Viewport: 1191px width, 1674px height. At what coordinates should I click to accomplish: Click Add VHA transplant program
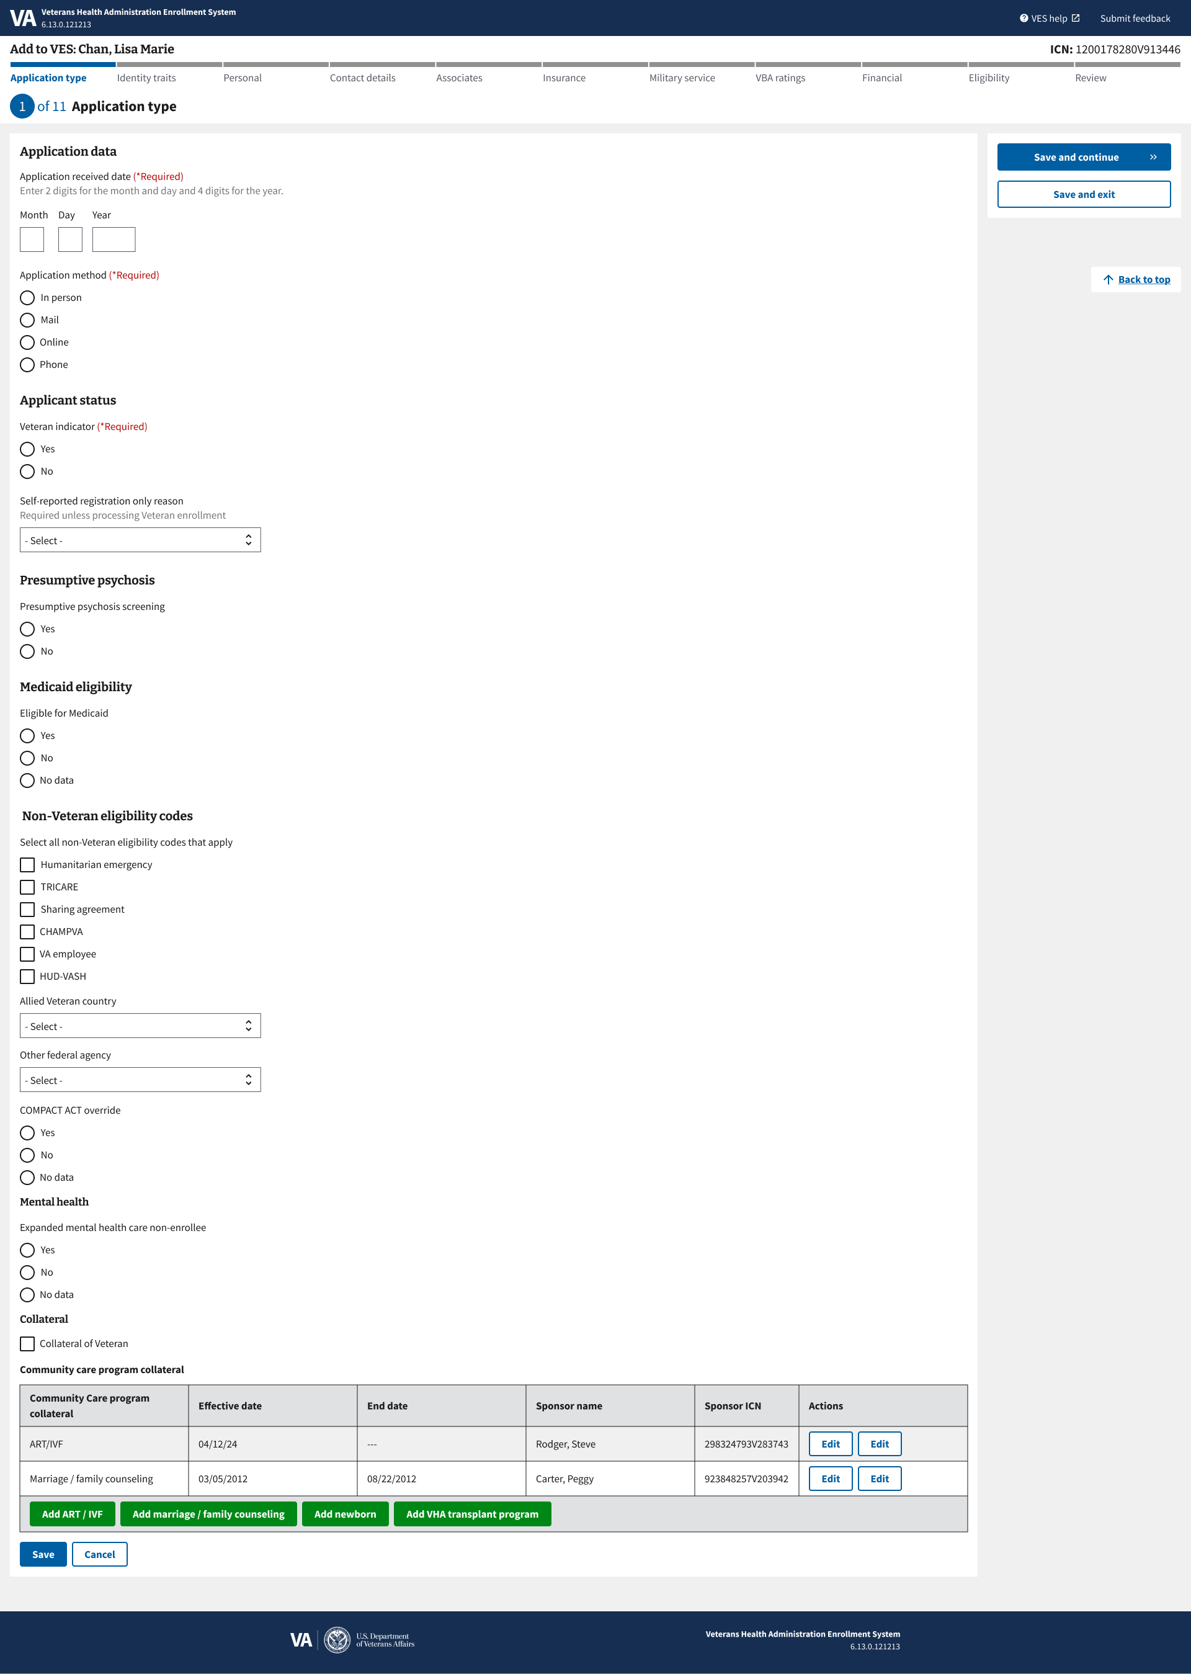tap(472, 1513)
